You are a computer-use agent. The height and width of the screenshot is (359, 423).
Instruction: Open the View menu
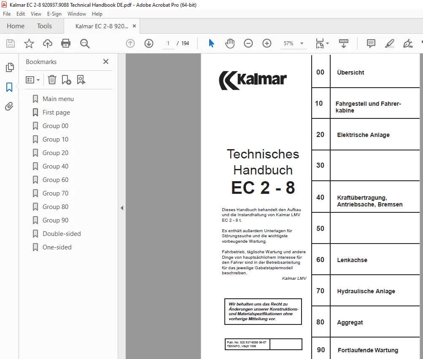[x=36, y=14]
